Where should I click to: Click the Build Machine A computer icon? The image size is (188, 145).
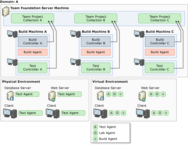click(12, 34)
